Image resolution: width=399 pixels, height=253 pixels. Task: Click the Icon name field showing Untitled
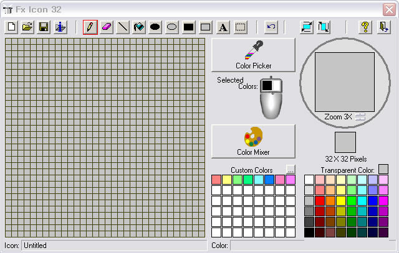pos(114,246)
